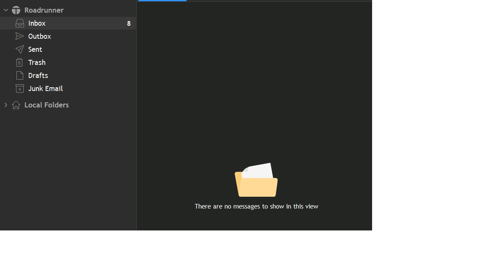The height and width of the screenshot is (273, 486).
Task: Select the Outbox folder label
Action: click(40, 36)
